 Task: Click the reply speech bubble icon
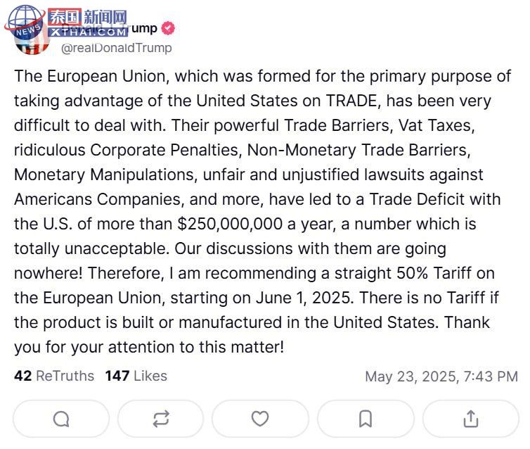pyautogui.click(x=61, y=419)
